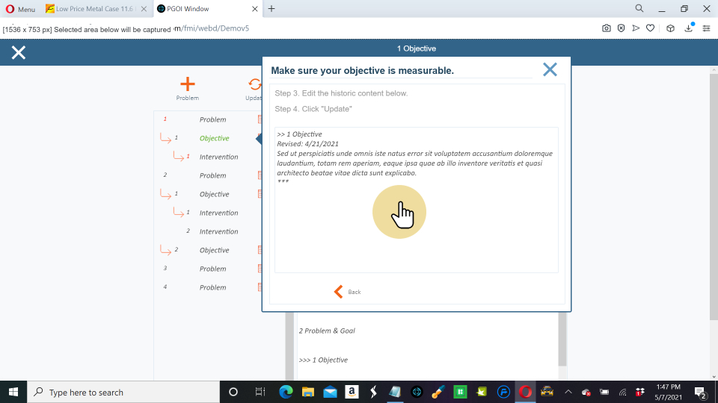Select the fourth Problem in the list
The height and width of the screenshot is (403, 718).
point(212,287)
